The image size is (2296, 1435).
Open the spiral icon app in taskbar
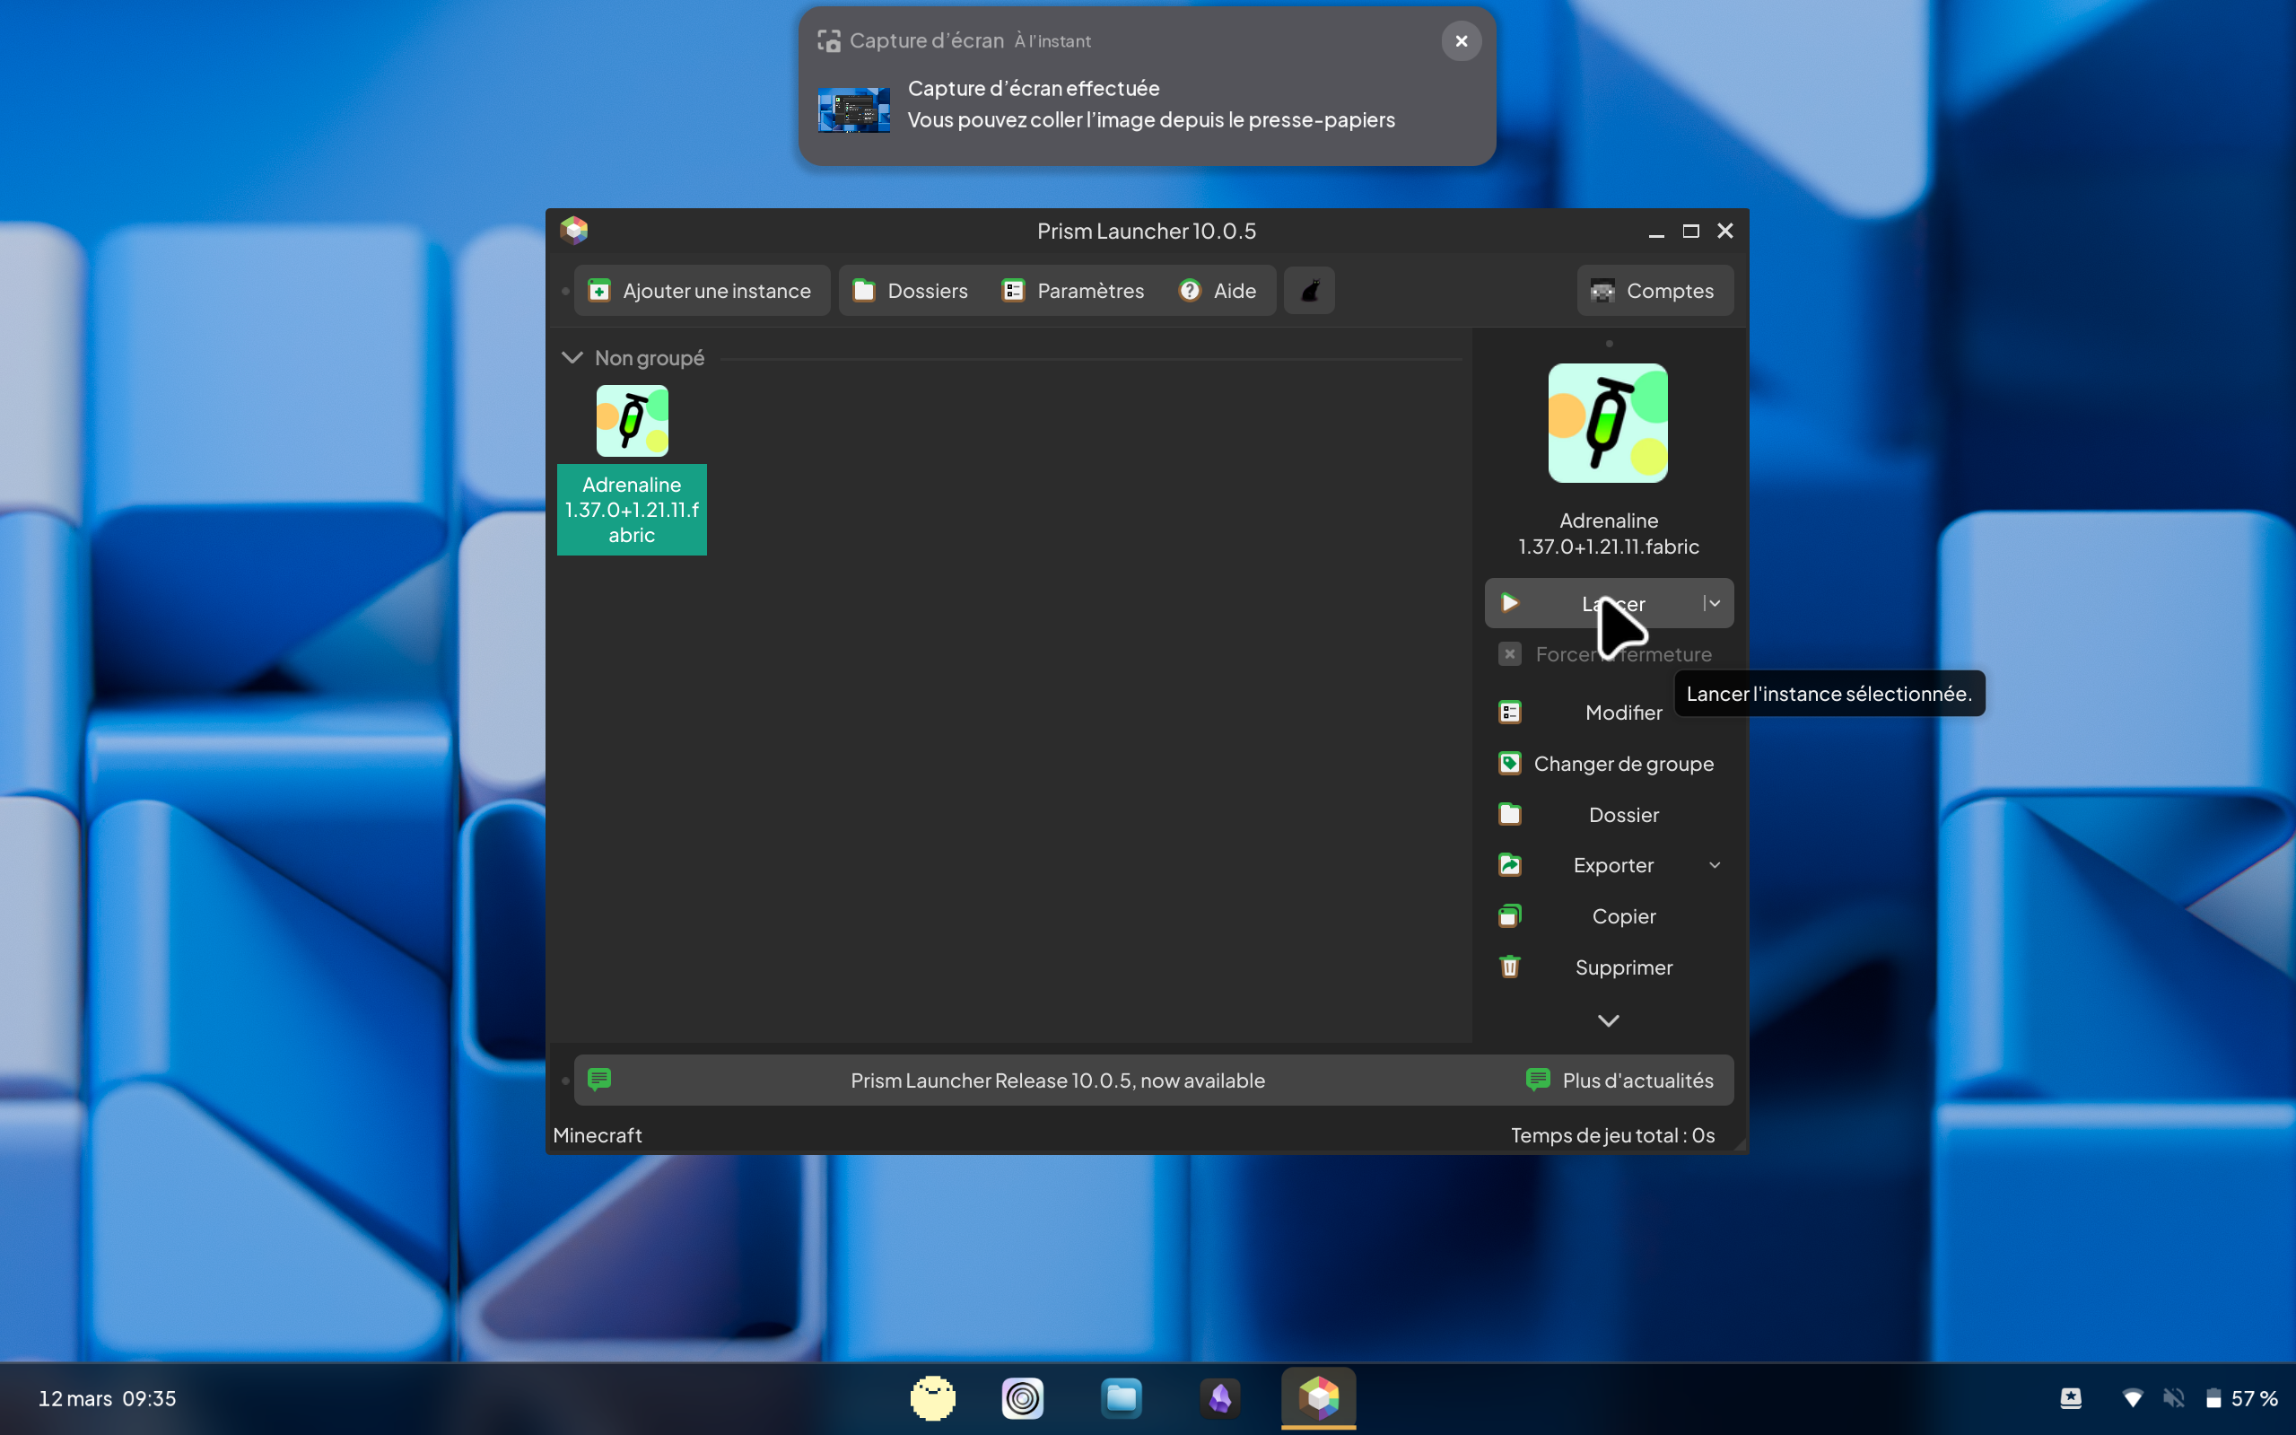(x=1023, y=1398)
